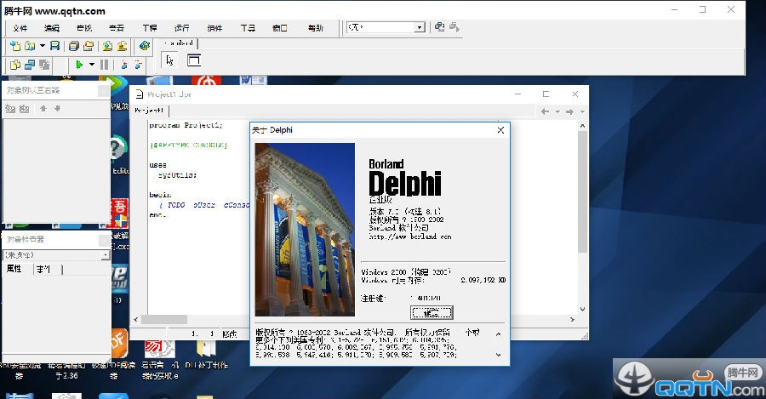The width and height of the screenshot is (766, 399).
Task: Run the project with green arrow
Action: [x=79, y=65]
